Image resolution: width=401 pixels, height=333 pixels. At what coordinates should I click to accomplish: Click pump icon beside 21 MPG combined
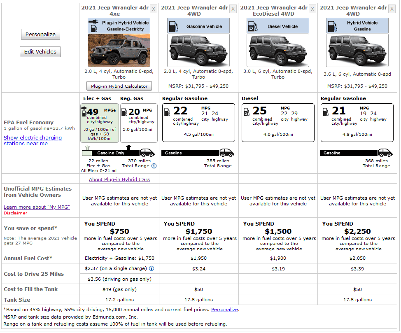point(326,112)
